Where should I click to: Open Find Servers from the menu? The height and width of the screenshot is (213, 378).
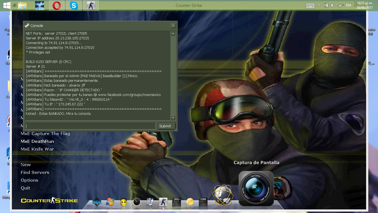(35, 173)
